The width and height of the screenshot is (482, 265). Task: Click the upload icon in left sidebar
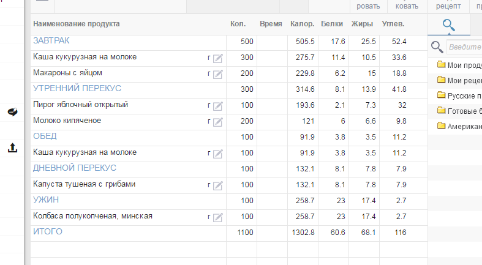point(12,147)
